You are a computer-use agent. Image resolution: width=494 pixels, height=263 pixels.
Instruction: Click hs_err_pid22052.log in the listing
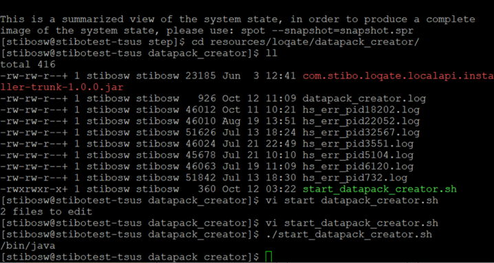click(361, 122)
